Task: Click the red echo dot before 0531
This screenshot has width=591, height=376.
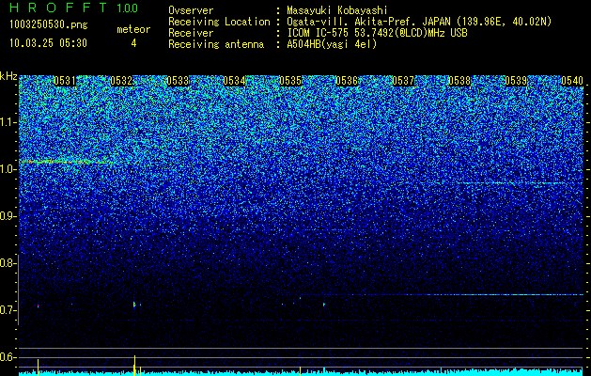Action: tap(39, 305)
